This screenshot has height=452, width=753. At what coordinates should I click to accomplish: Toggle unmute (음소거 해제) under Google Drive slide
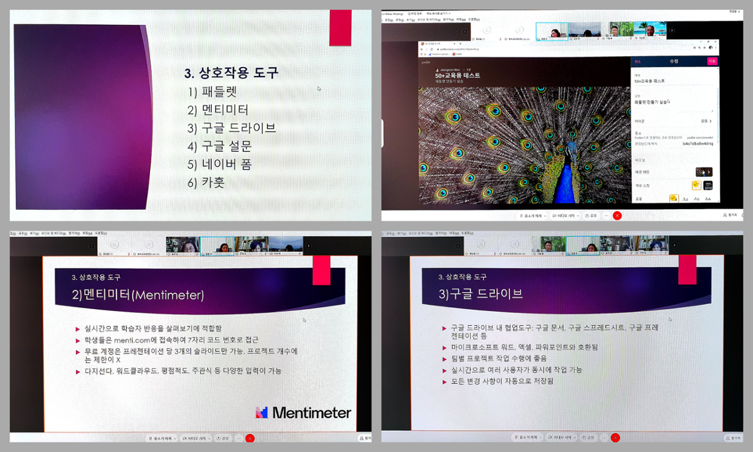point(528,438)
